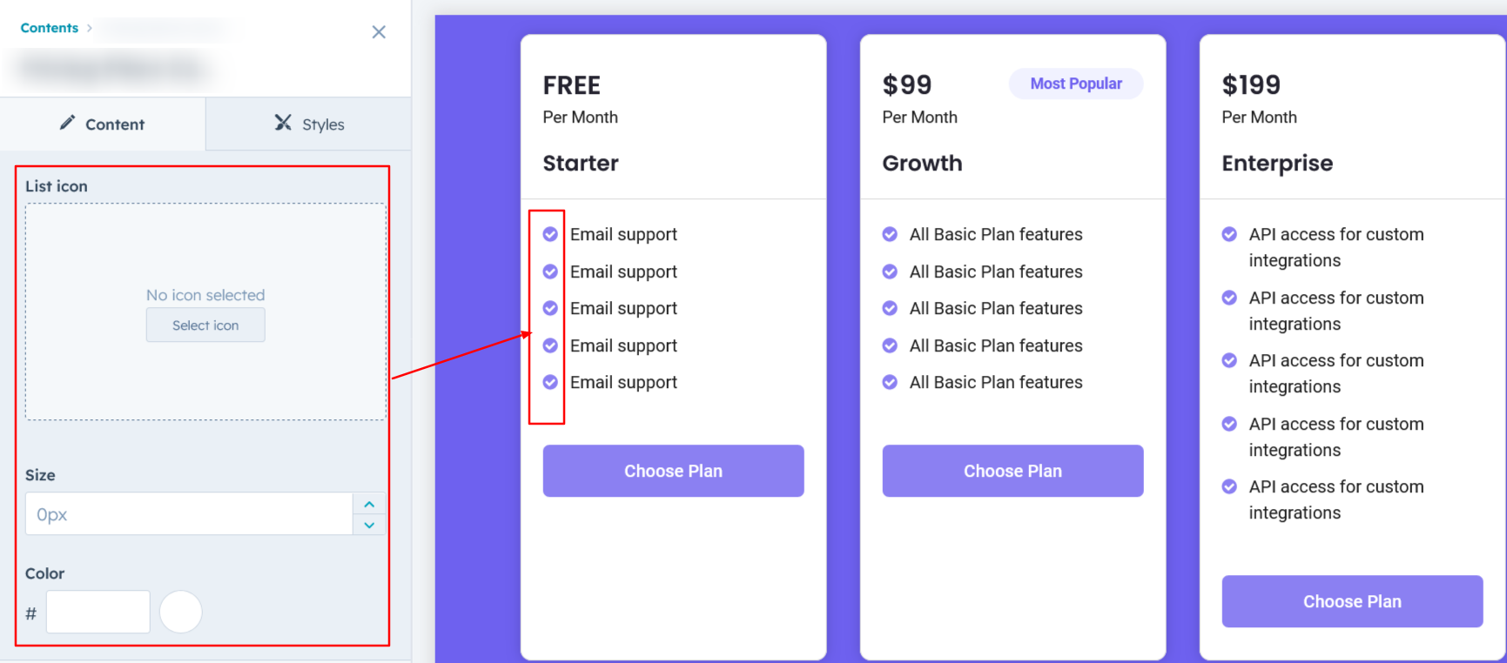Image resolution: width=1507 pixels, height=663 pixels.
Task: Choose Plan for the Enterprise tier
Action: (x=1352, y=601)
